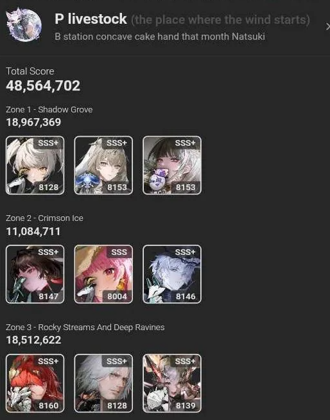View the red-haired character scored 8160
330x420 pixels.
pos(35,383)
